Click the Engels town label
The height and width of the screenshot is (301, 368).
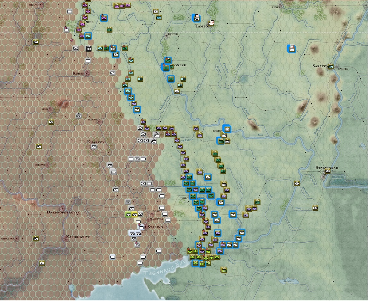point(343,69)
